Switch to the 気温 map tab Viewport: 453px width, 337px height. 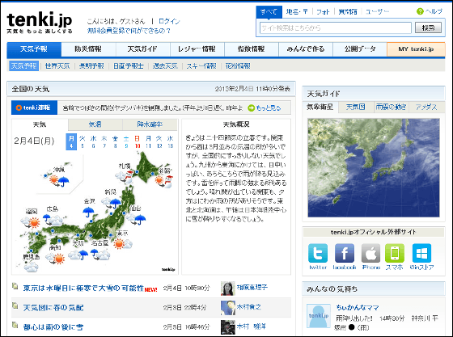point(95,124)
